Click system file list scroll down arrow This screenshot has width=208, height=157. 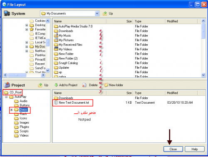click(x=203, y=75)
